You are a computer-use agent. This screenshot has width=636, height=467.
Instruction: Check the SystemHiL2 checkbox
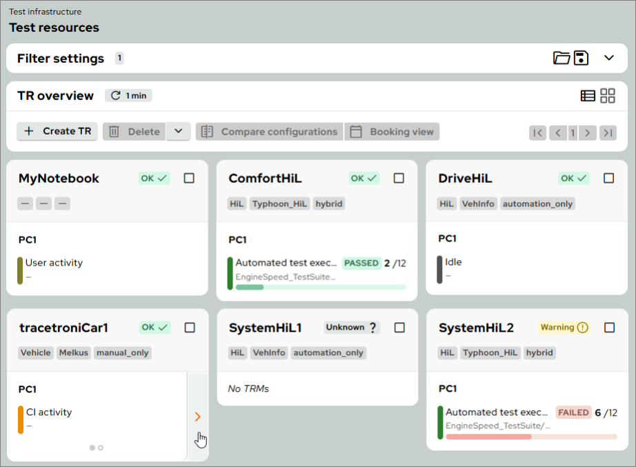point(609,328)
